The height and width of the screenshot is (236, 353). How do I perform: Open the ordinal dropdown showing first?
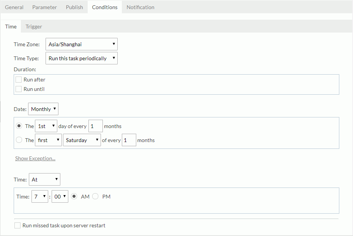tap(48, 140)
